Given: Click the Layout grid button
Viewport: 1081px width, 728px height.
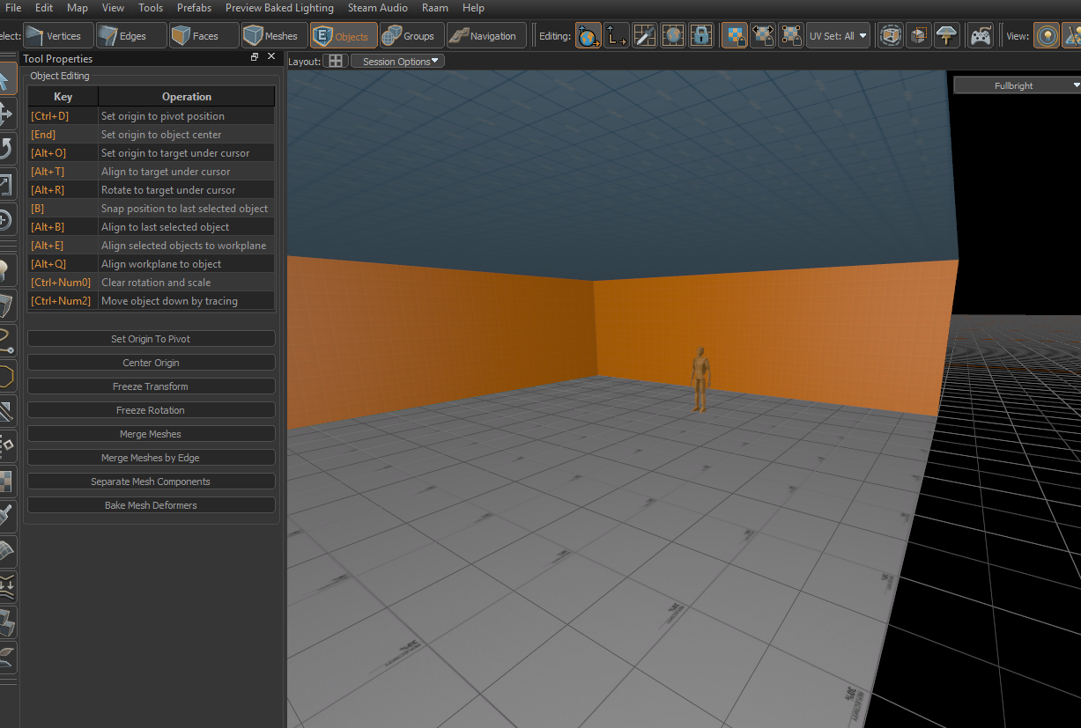Looking at the screenshot, I should 336,62.
